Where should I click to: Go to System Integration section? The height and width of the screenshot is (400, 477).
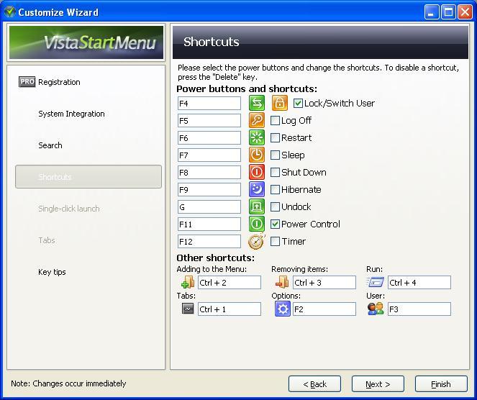(x=71, y=114)
